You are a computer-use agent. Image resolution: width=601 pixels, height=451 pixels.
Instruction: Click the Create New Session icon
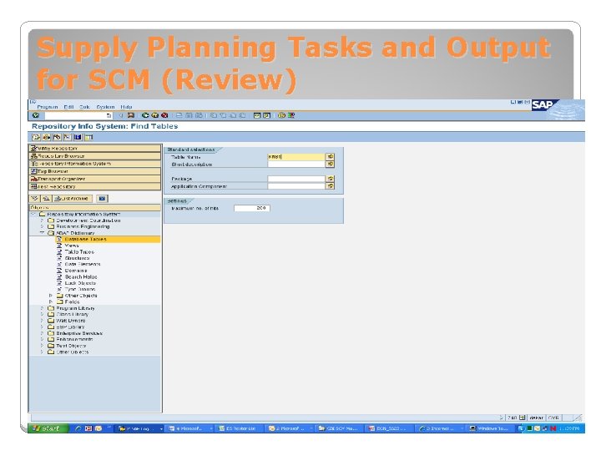point(257,115)
